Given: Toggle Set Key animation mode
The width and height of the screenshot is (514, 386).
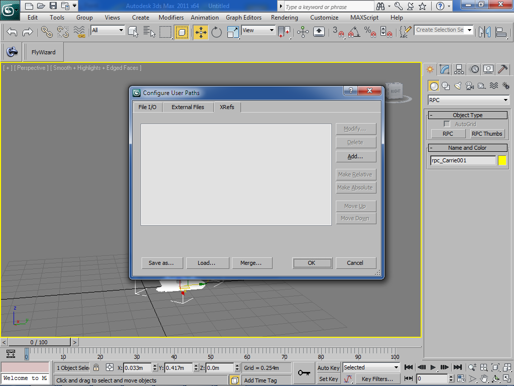Looking at the screenshot, I should [328, 379].
